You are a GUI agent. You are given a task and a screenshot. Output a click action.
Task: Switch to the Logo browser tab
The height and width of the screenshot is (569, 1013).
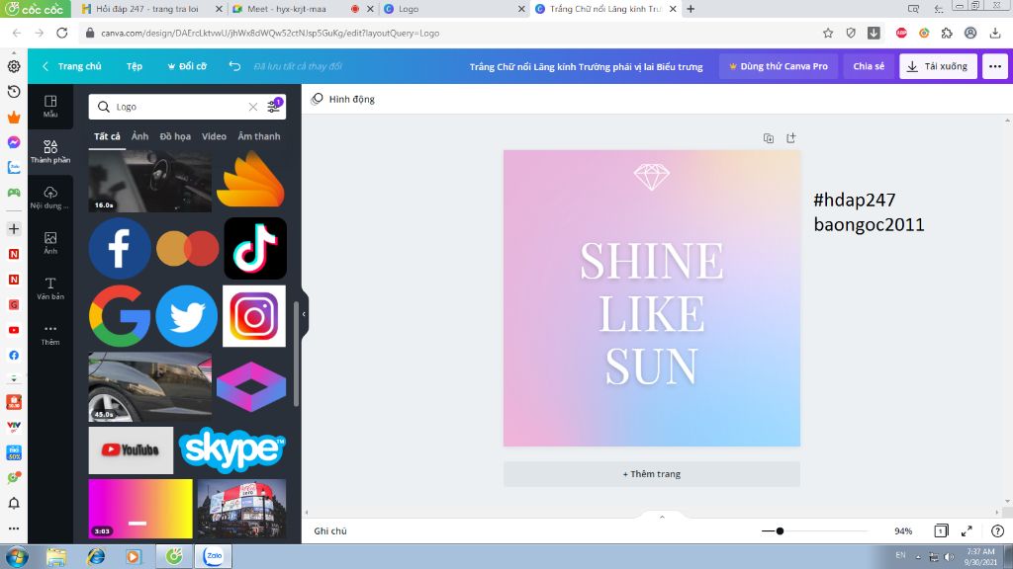click(x=454, y=9)
